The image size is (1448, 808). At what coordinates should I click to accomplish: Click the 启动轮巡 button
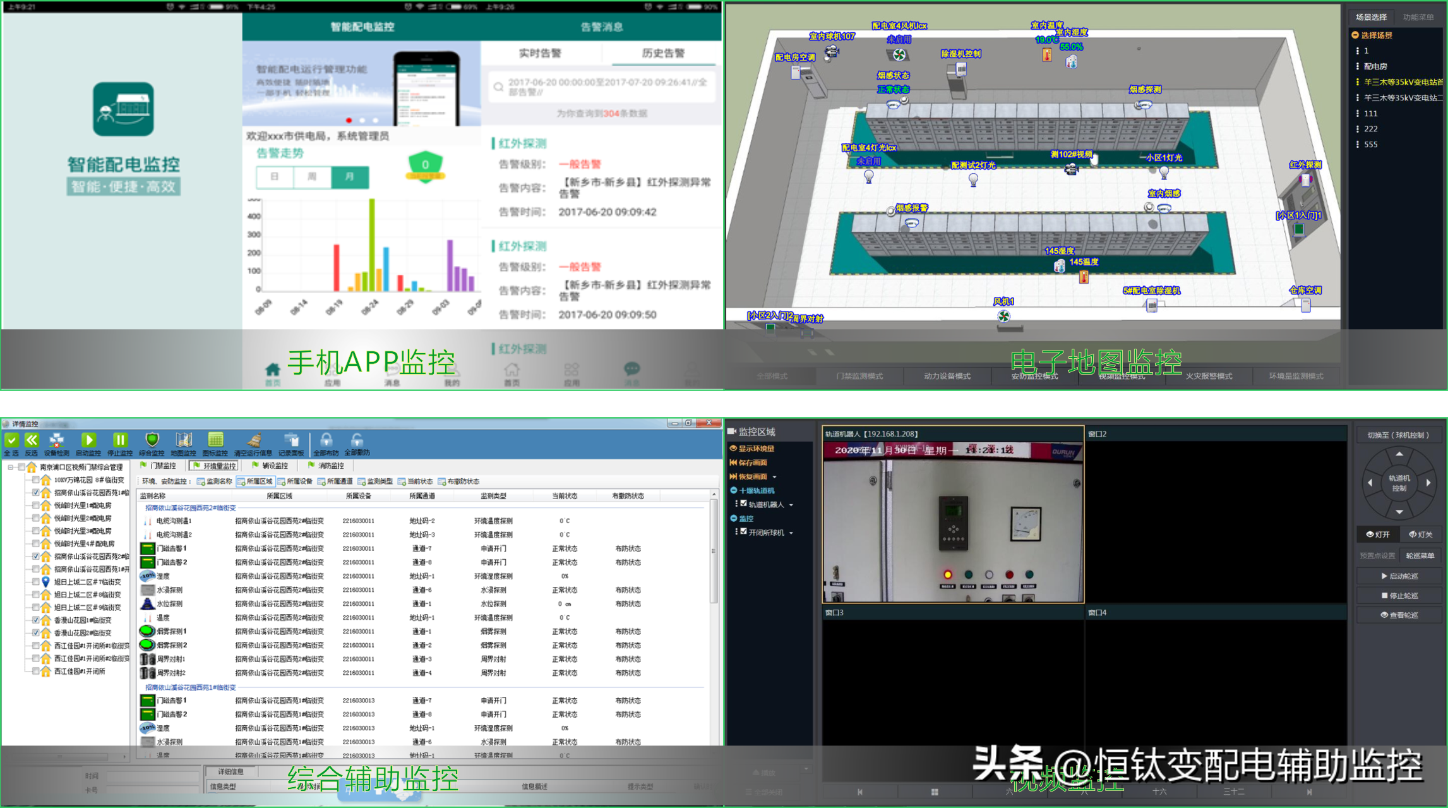[x=1399, y=576]
